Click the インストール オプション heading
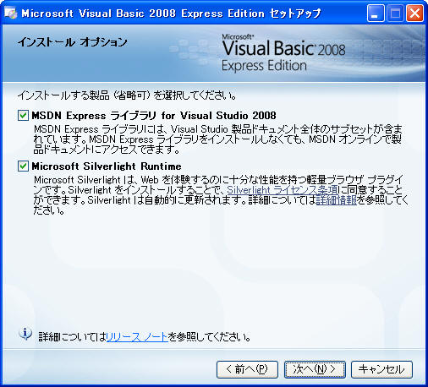This screenshot has width=428, height=387. (72, 42)
